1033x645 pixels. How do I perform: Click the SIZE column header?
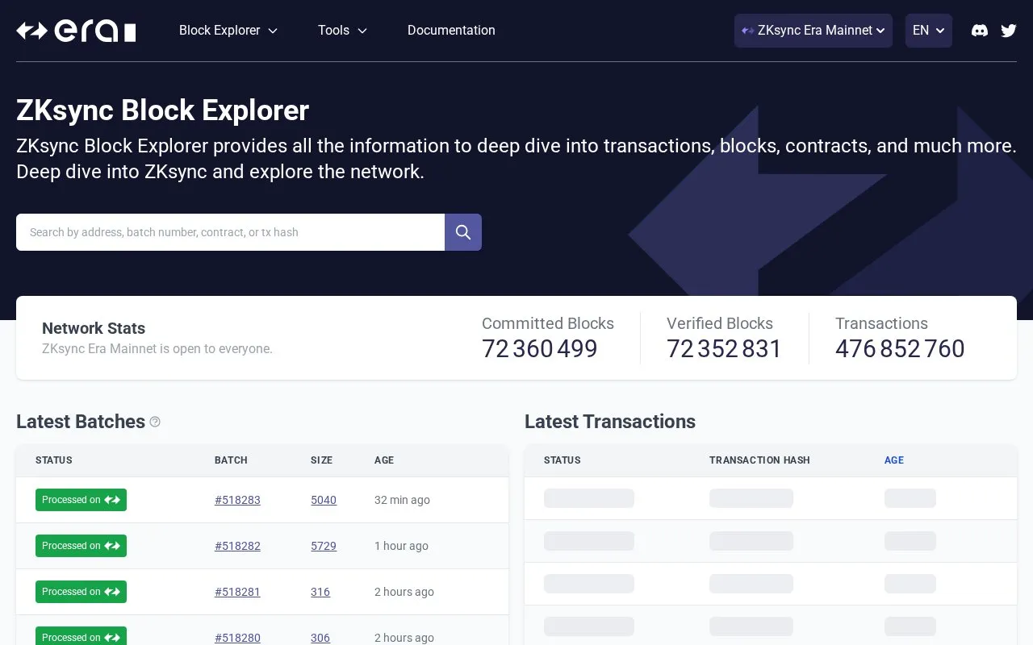coord(321,460)
